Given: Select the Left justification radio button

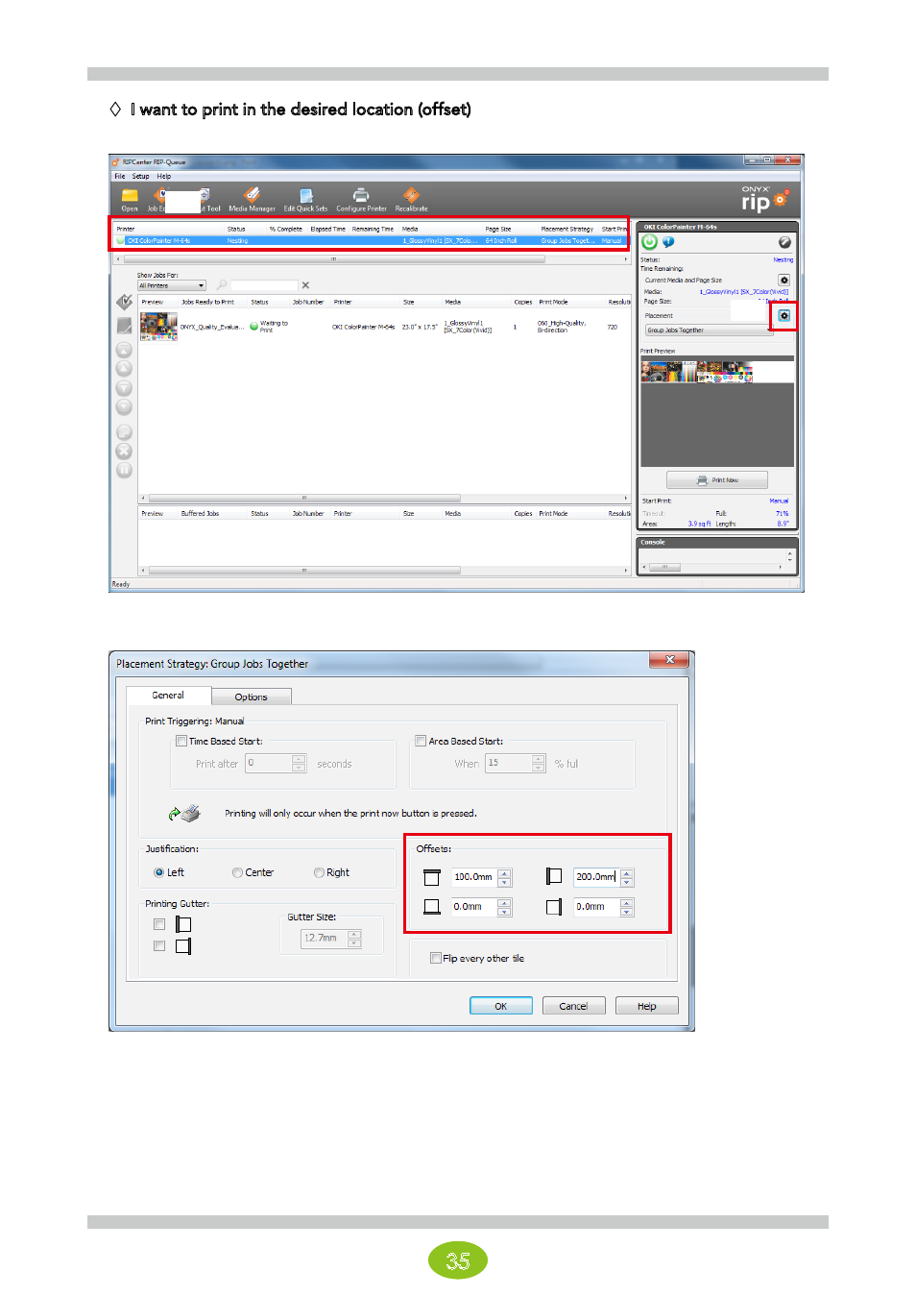Looking at the screenshot, I should 158,872.
